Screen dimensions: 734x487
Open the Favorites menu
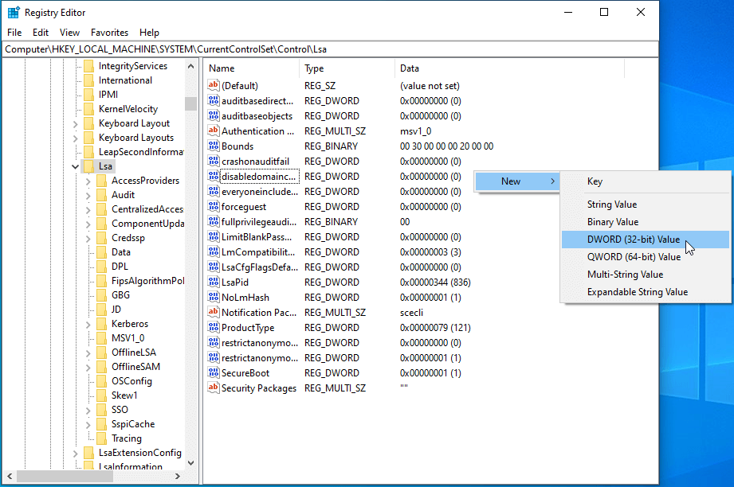coord(109,33)
